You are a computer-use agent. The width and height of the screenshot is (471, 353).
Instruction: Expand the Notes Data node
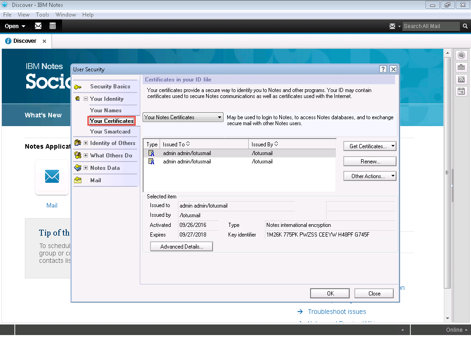tap(86, 168)
